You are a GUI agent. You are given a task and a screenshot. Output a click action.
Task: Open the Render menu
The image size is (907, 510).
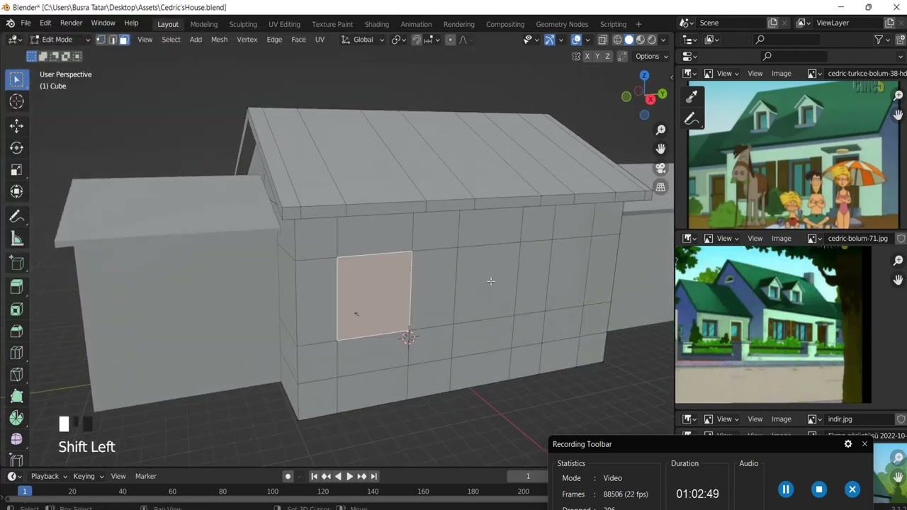71,23
